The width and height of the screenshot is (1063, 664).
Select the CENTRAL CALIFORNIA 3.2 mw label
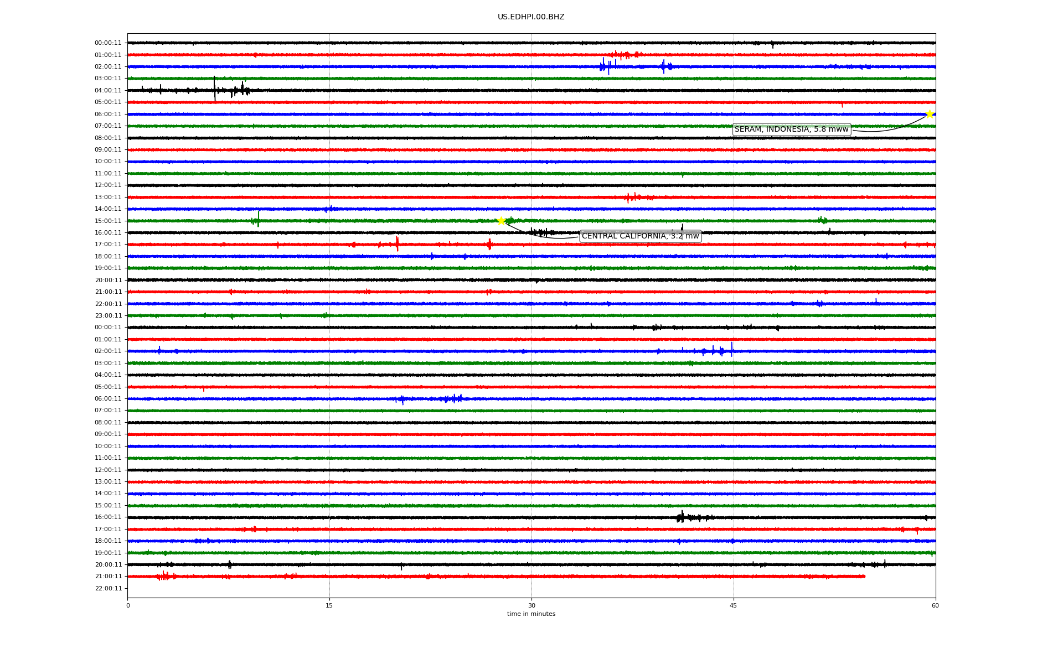click(640, 236)
